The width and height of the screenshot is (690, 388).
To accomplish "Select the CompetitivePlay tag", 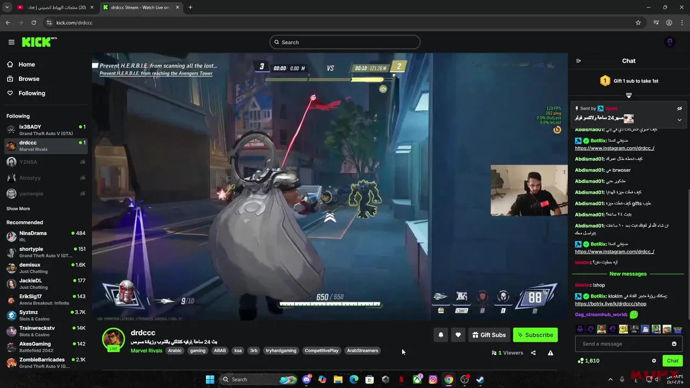I will (321, 351).
